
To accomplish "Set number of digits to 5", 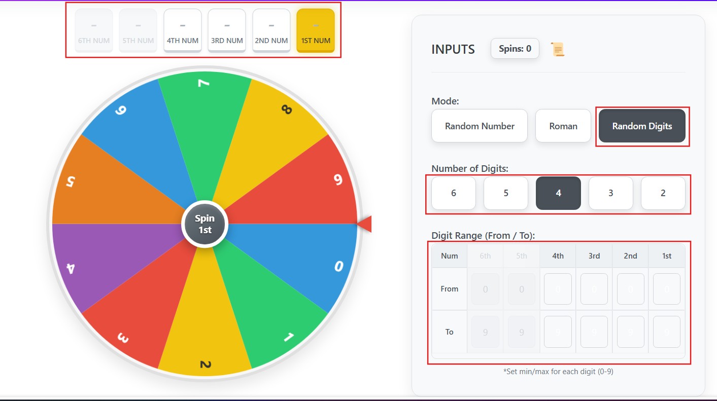I will coord(506,193).
